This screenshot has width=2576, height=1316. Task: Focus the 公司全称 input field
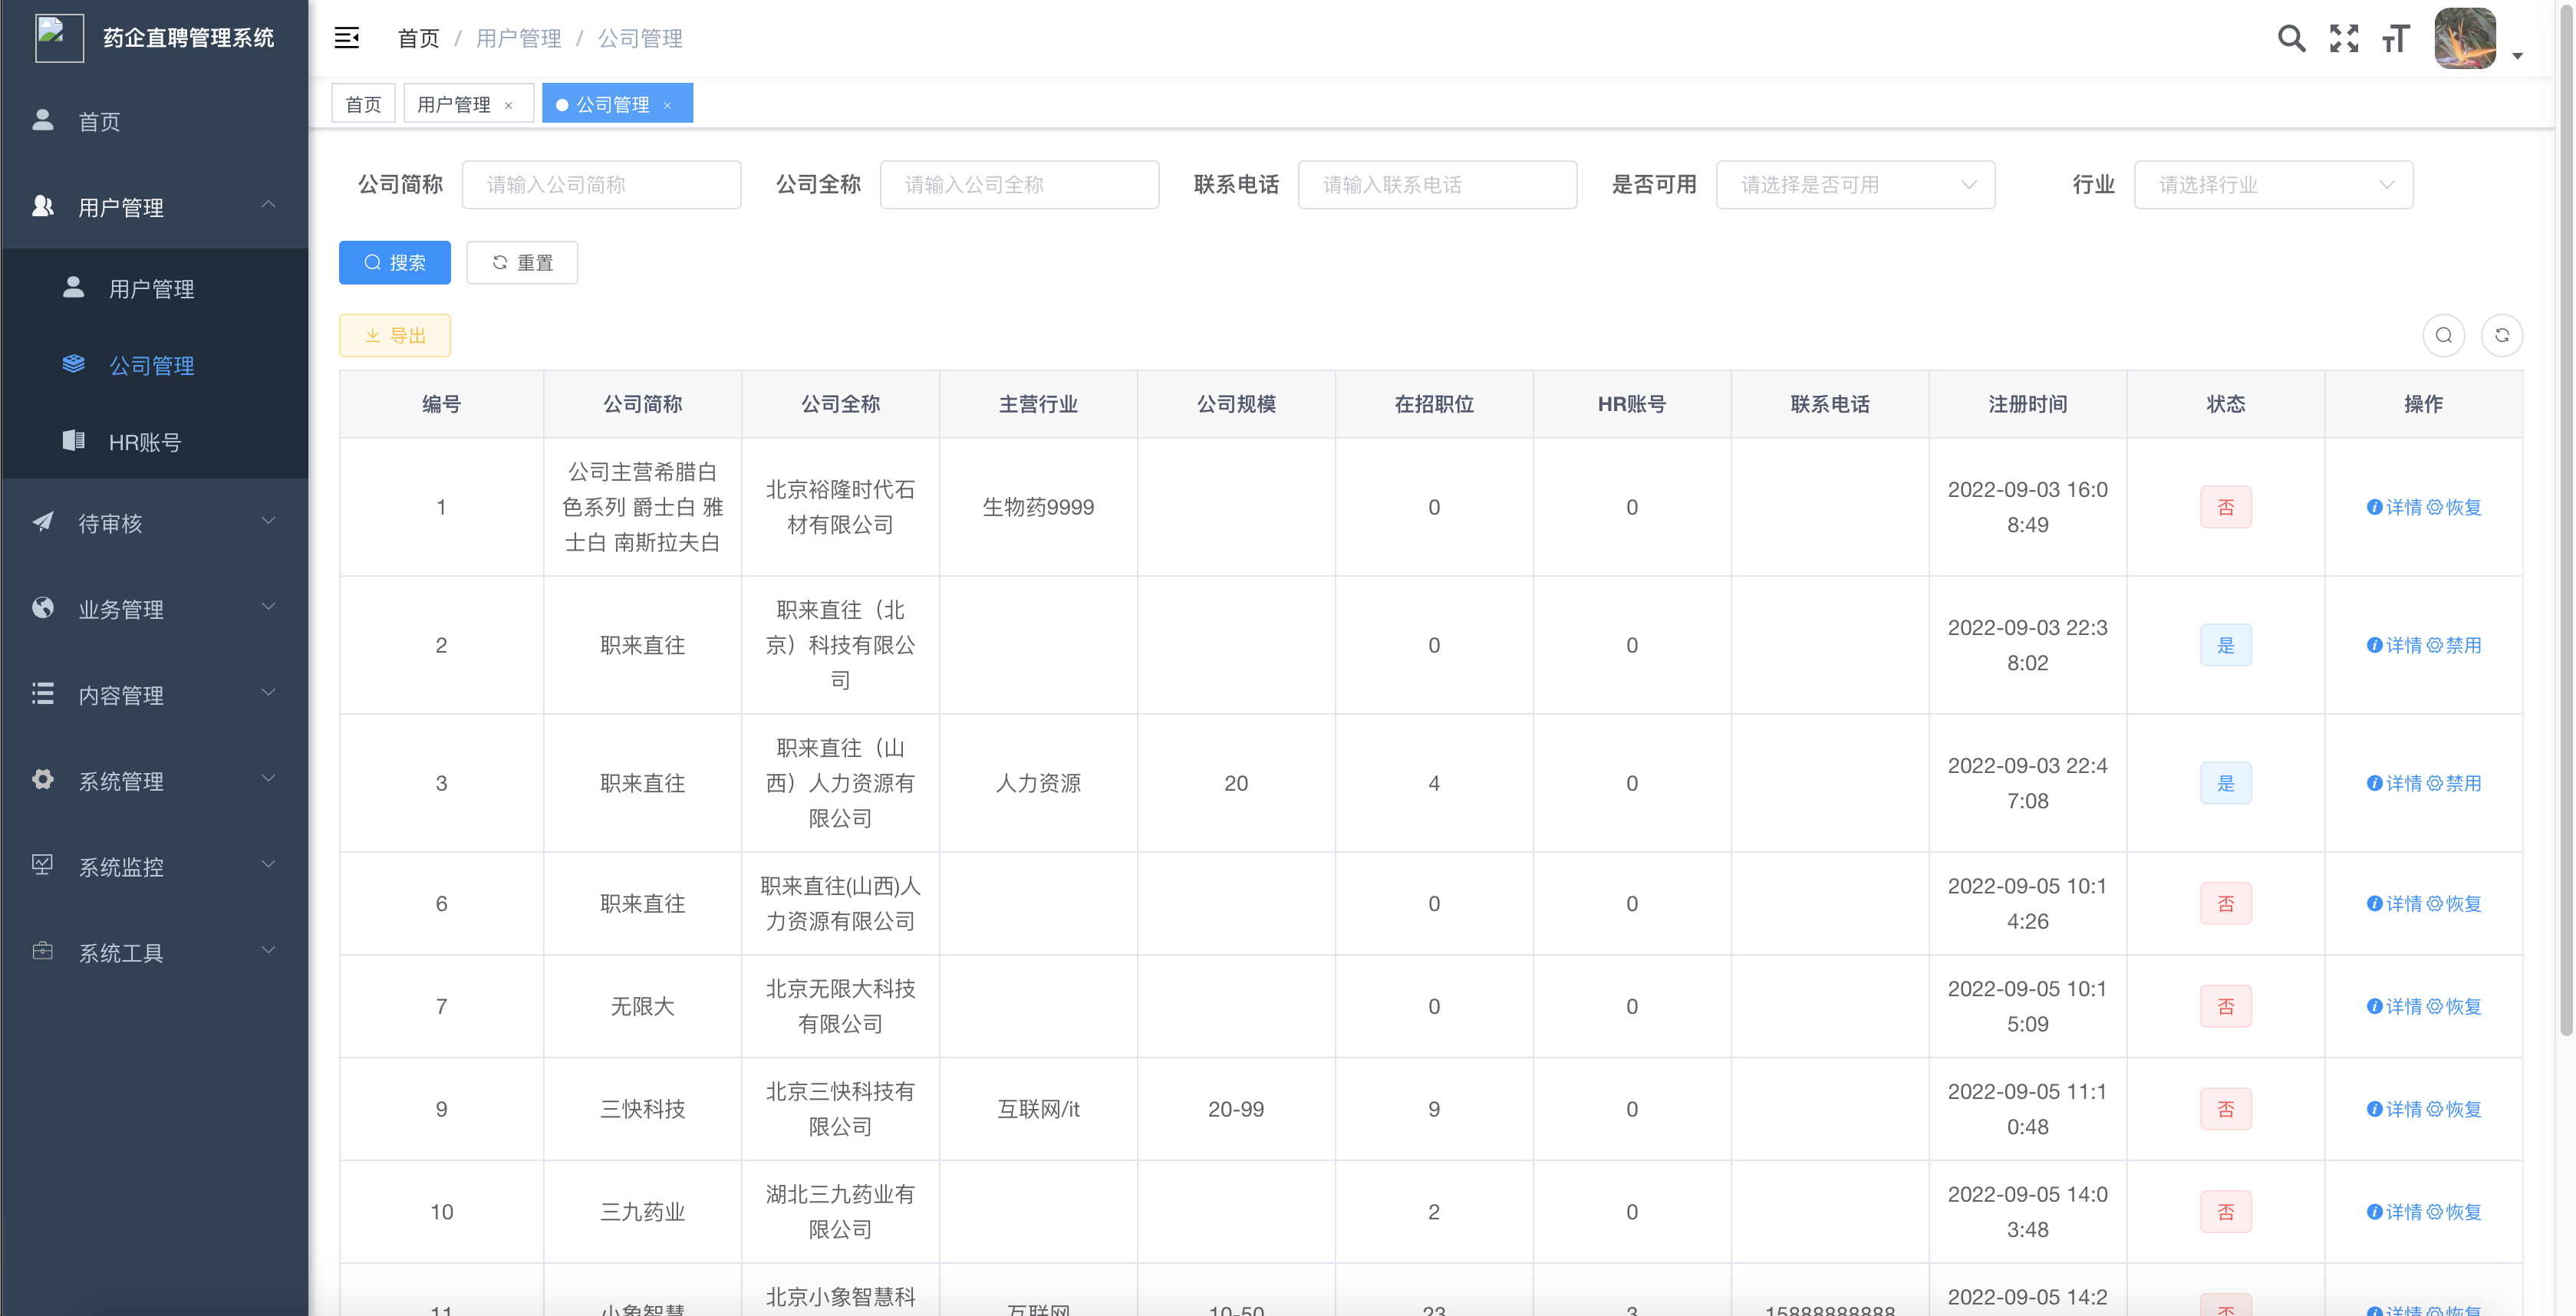click(1019, 185)
